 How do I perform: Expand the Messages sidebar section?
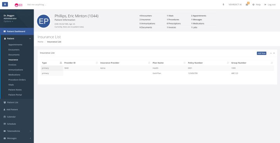[17, 138]
